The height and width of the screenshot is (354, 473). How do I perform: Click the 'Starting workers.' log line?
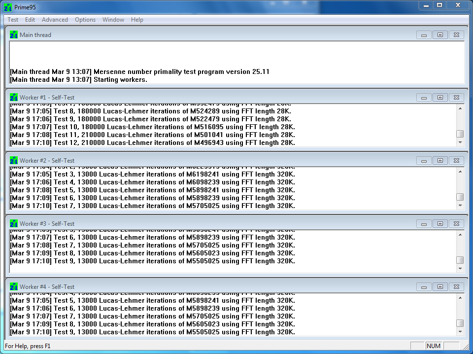click(x=78, y=80)
